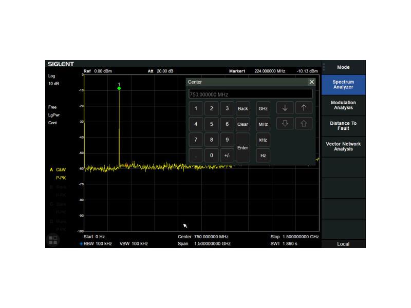Close the Center keypad dialog
Screen dimensions: 411x308
pos(311,82)
